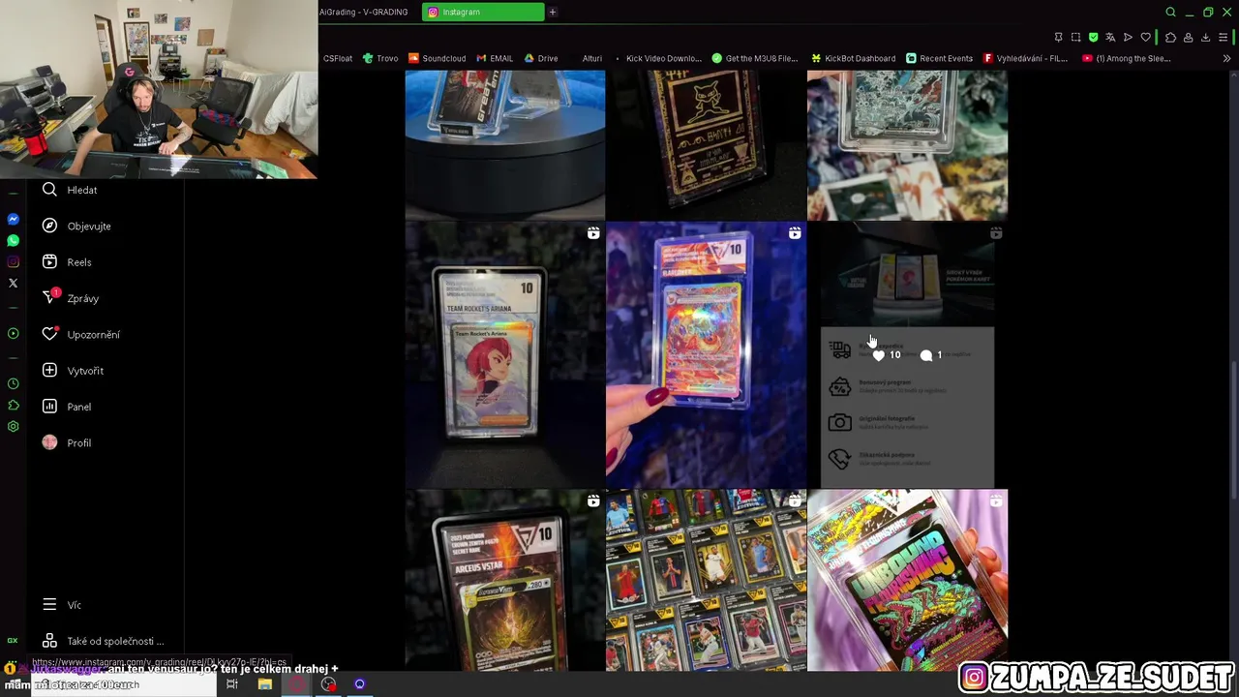Image resolution: width=1239 pixels, height=697 pixels.
Task: Open the Trovo bookmark
Action: 380,58
